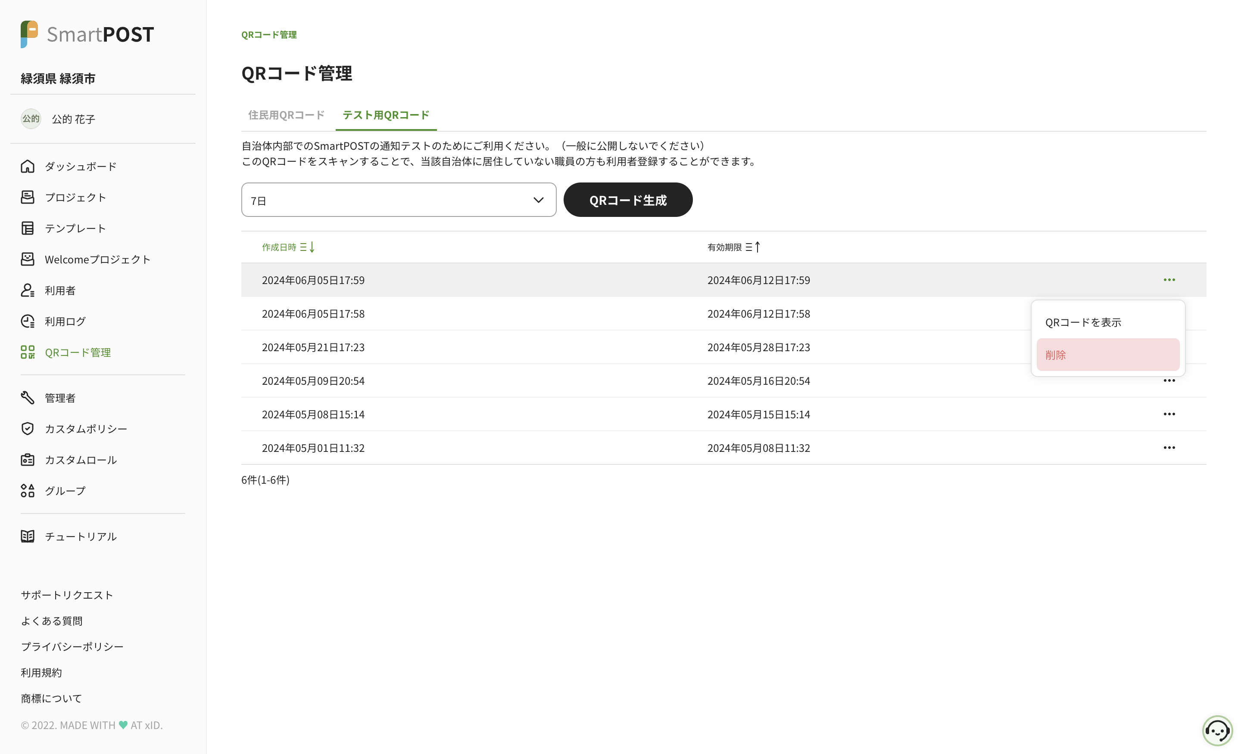Screen dimensions: 1241x754
Task: Go to 利用ログ in the sidebar
Action: pyautogui.click(x=65, y=321)
